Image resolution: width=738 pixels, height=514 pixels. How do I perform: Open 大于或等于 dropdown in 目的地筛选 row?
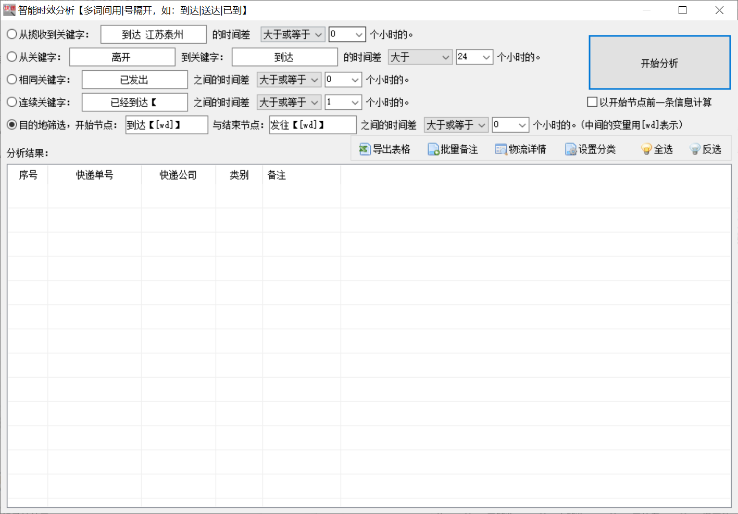pos(456,125)
